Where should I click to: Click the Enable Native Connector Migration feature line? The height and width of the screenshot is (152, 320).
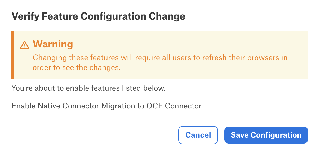click(x=106, y=106)
